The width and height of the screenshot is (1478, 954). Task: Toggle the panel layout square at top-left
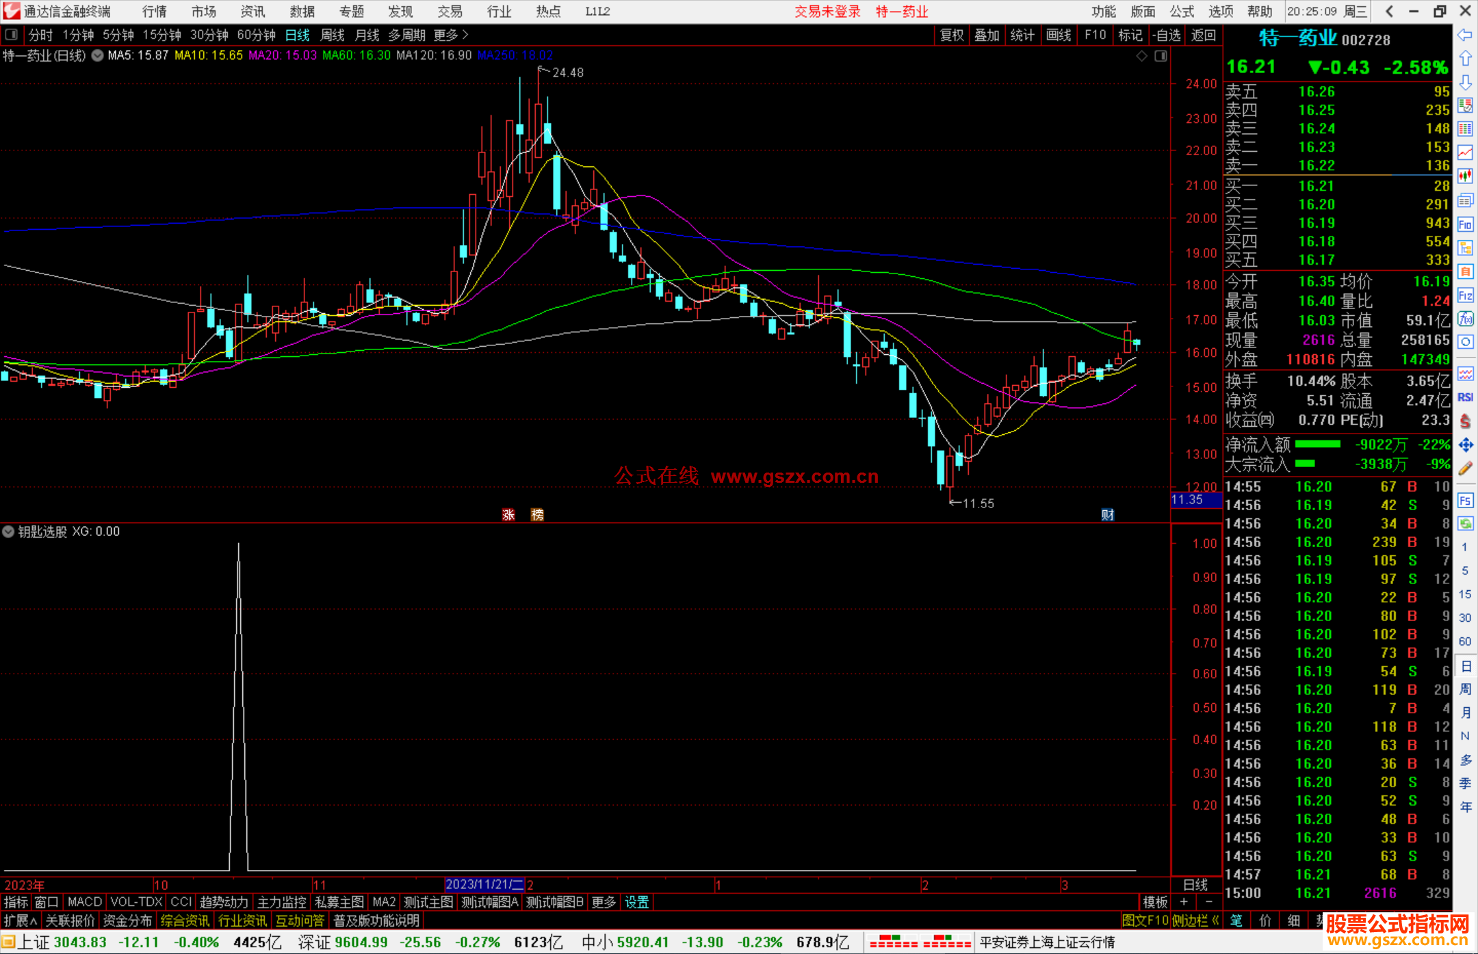pos(11,34)
